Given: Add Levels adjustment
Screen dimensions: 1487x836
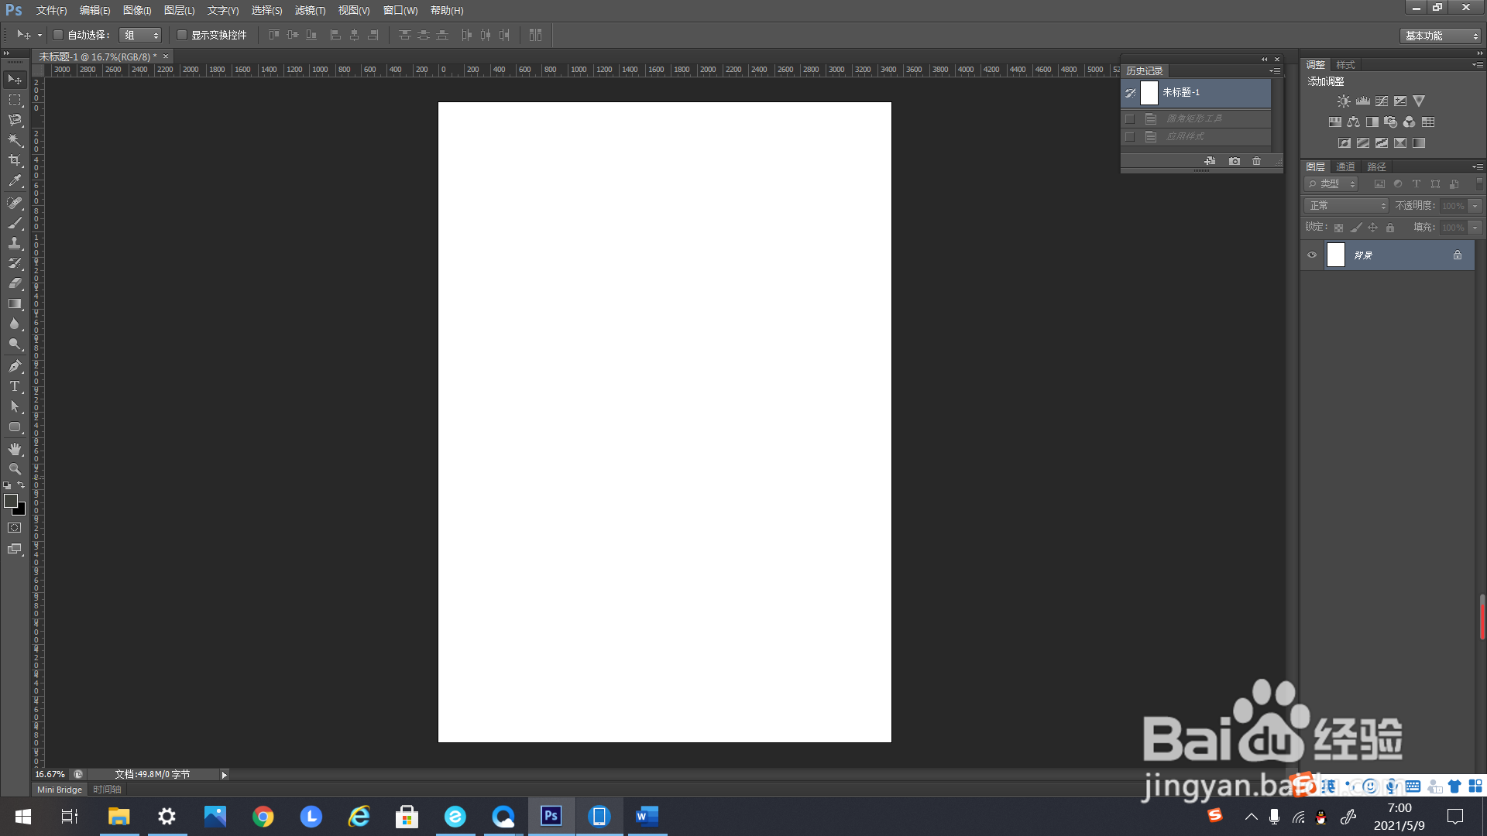Looking at the screenshot, I should click(x=1363, y=101).
